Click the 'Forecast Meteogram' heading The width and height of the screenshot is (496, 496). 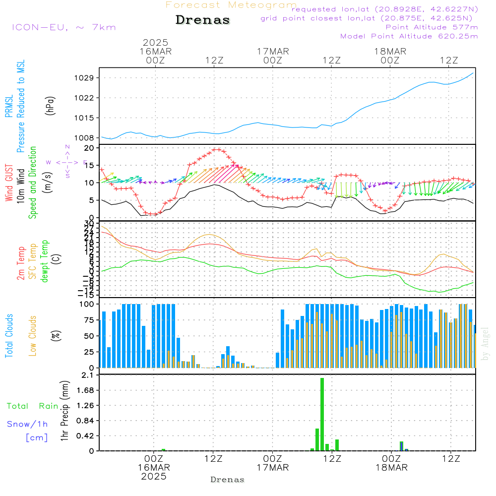tap(231, 5)
